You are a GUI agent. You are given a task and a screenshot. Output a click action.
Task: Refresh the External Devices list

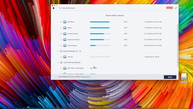[x=80, y=51]
